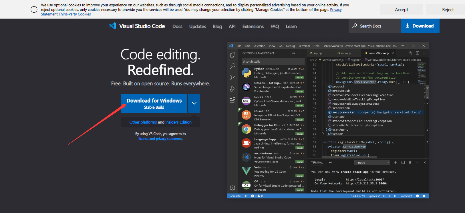Click the ESLint extension icon
This screenshot has width=465, height=213.
[x=246, y=115]
